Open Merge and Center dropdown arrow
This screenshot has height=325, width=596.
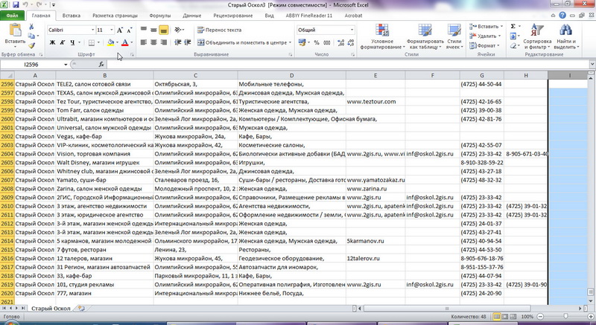pyautogui.click(x=290, y=42)
